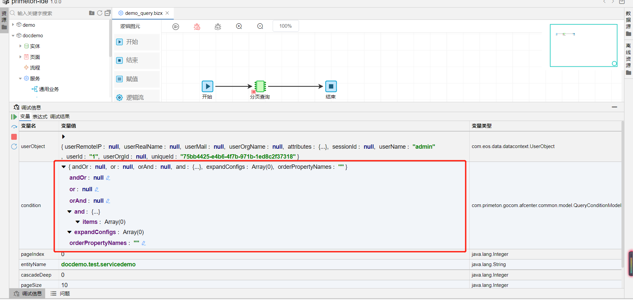Viewport: 633px width, 300px height.
Task: Click the 100% zoom level field
Action: [286, 26]
